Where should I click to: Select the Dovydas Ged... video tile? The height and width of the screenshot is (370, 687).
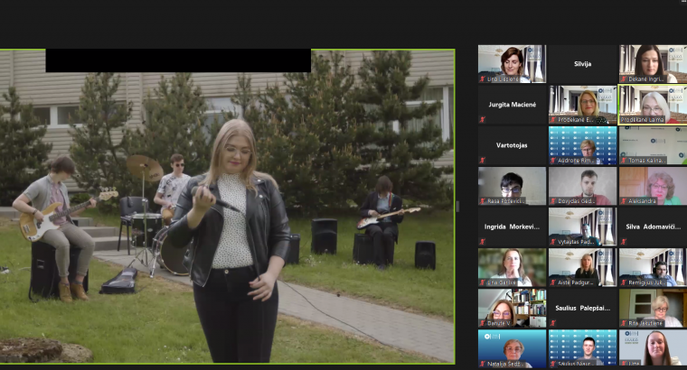tap(582, 185)
